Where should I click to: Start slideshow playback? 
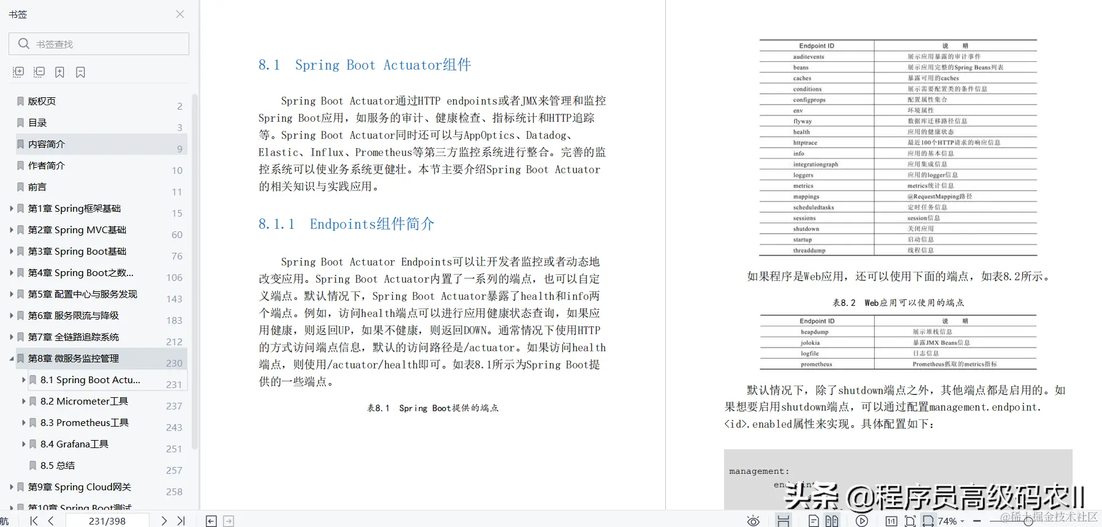coord(862,521)
